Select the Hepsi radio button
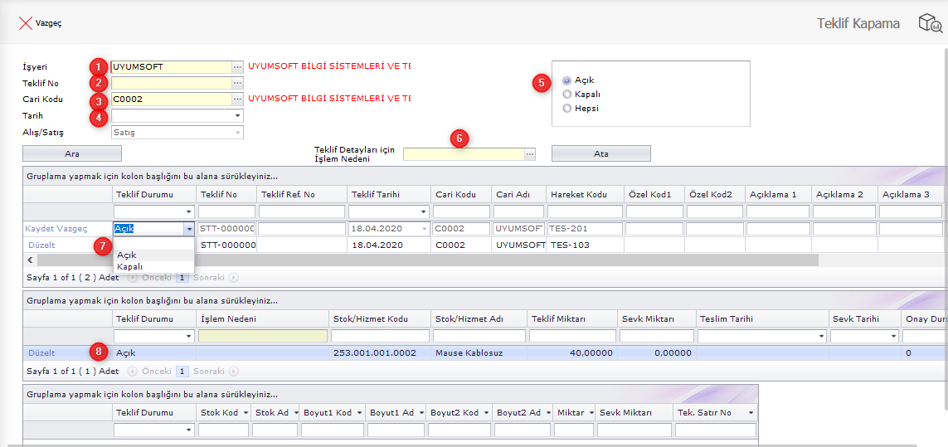The height and width of the screenshot is (447, 948). pos(567,109)
